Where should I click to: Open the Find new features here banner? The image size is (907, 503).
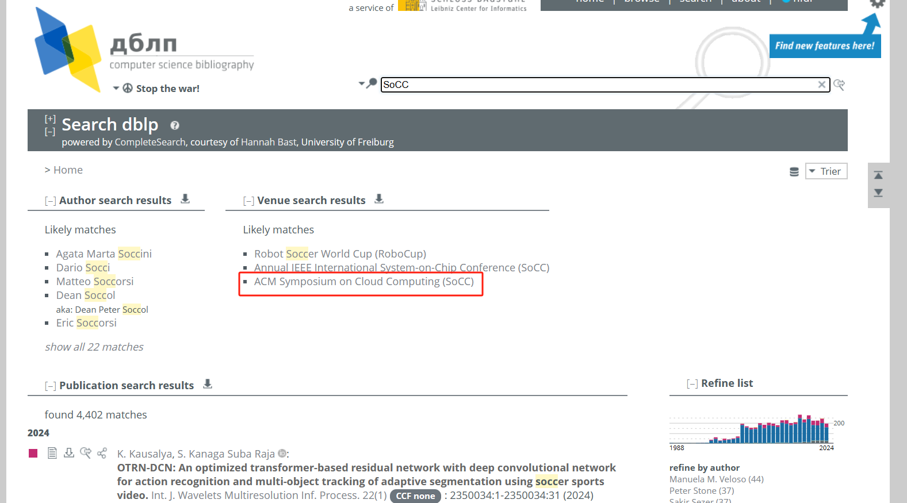[825, 46]
